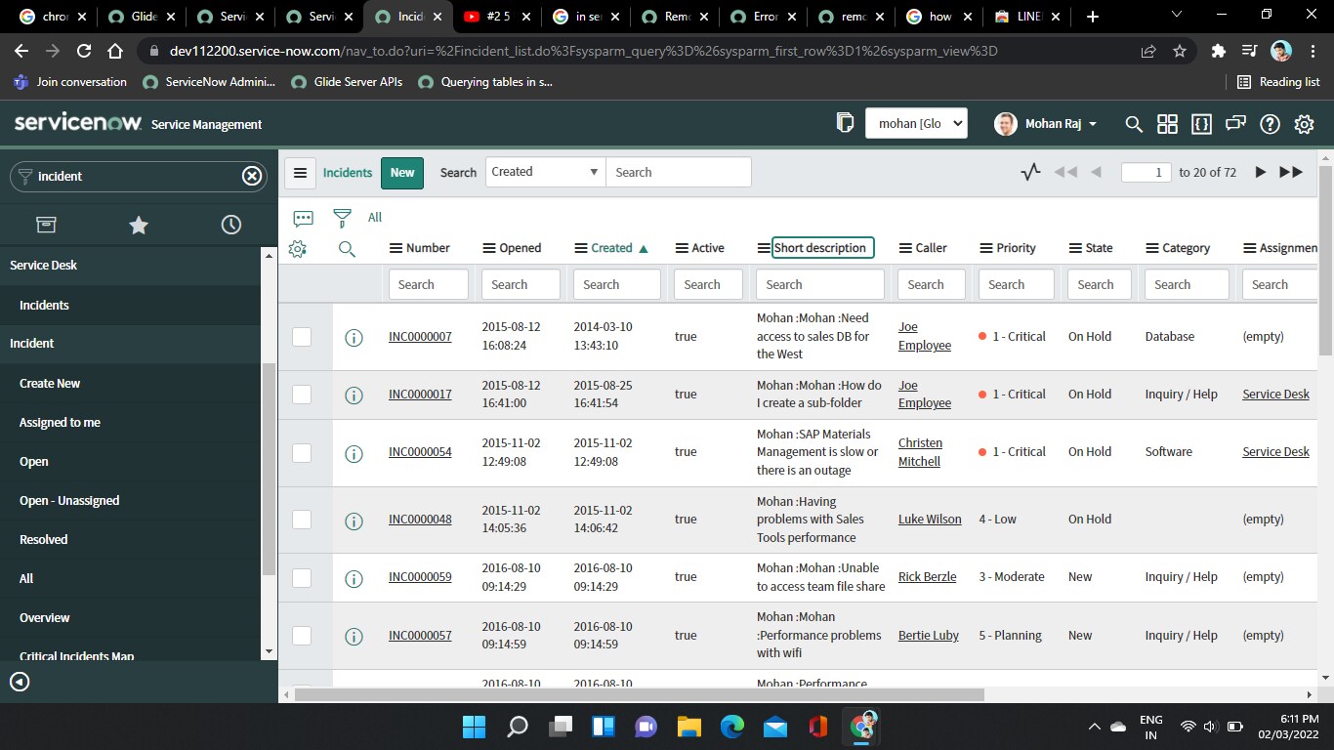This screenshot has width=1334, height=750.
Task: Preview record INC0000007 info icon
Action: (354, 337)
